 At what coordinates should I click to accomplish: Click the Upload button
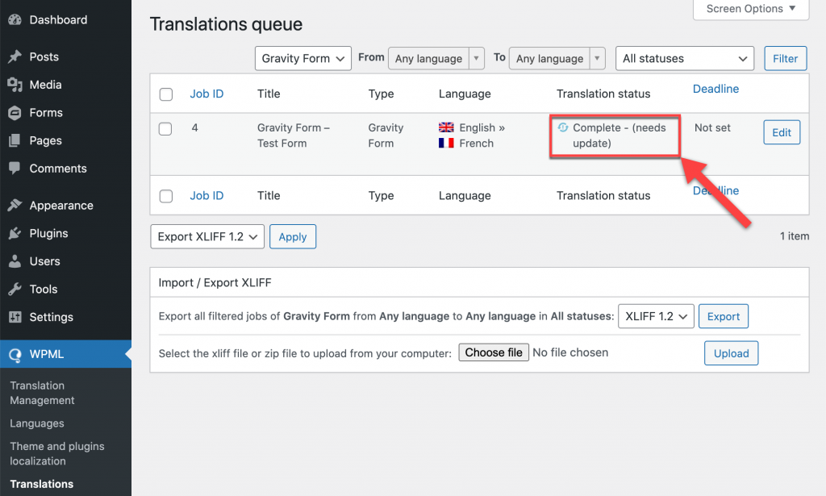(x=731, y=353)
